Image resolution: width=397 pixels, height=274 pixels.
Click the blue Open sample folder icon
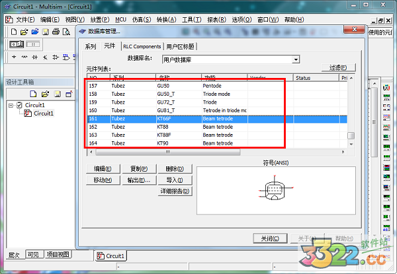click(x=34, y=32)
